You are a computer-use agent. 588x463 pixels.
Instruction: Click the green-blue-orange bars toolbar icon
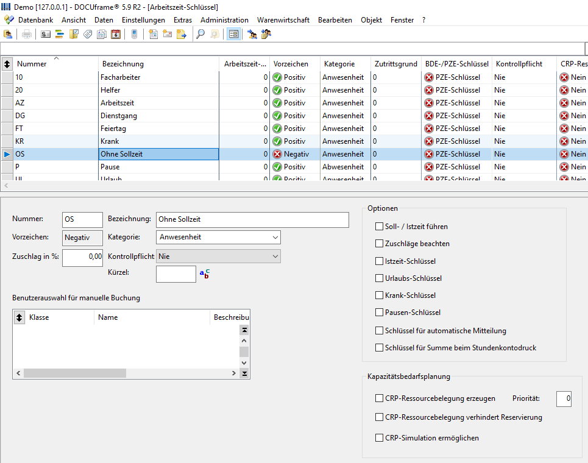click(x=60, y=35)
